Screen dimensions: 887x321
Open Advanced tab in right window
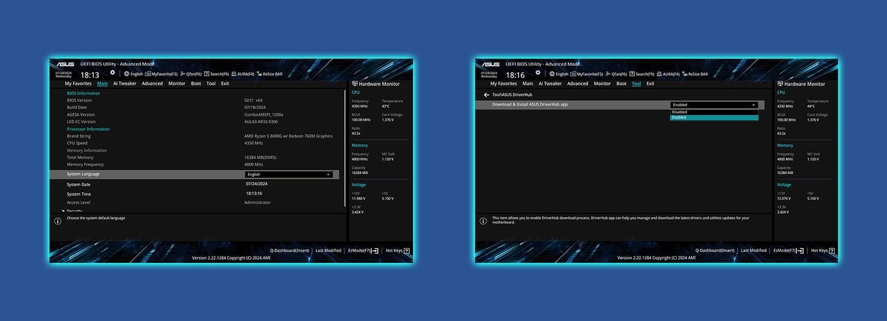pos(578,84)
